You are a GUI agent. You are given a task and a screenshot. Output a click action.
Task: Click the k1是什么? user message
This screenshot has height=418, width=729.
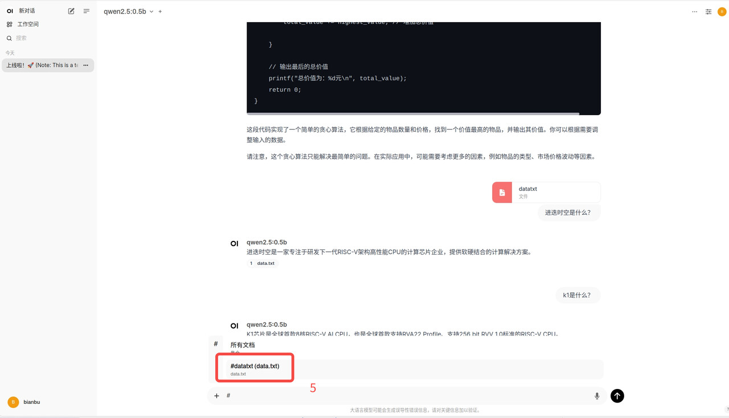[577, 296]
